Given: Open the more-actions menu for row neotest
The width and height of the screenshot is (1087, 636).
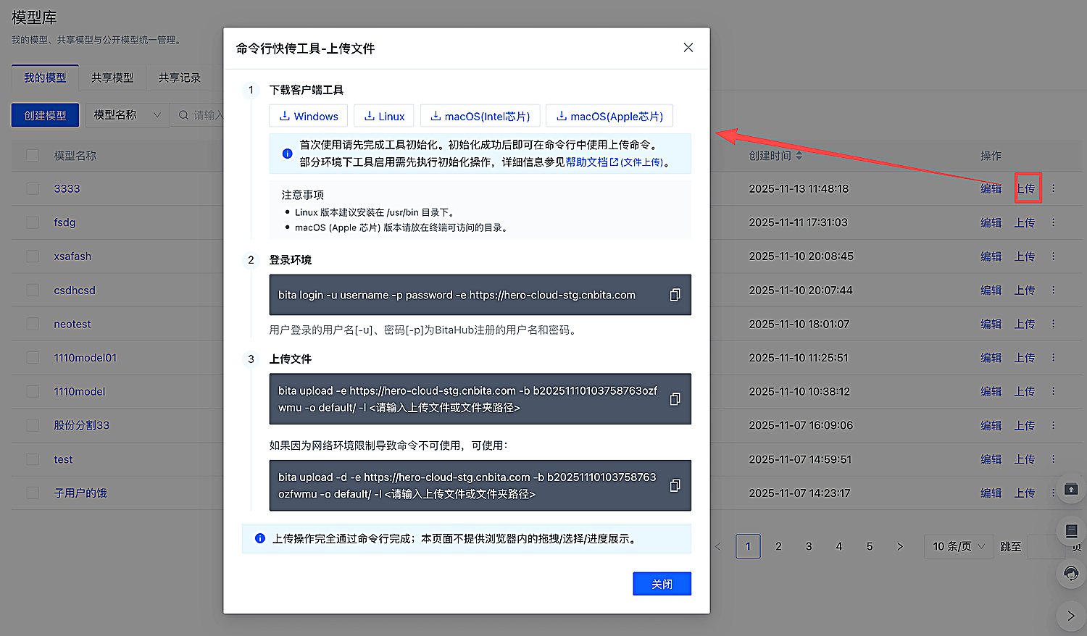Looking at the screenshot, I should [x=1054, y=324].
